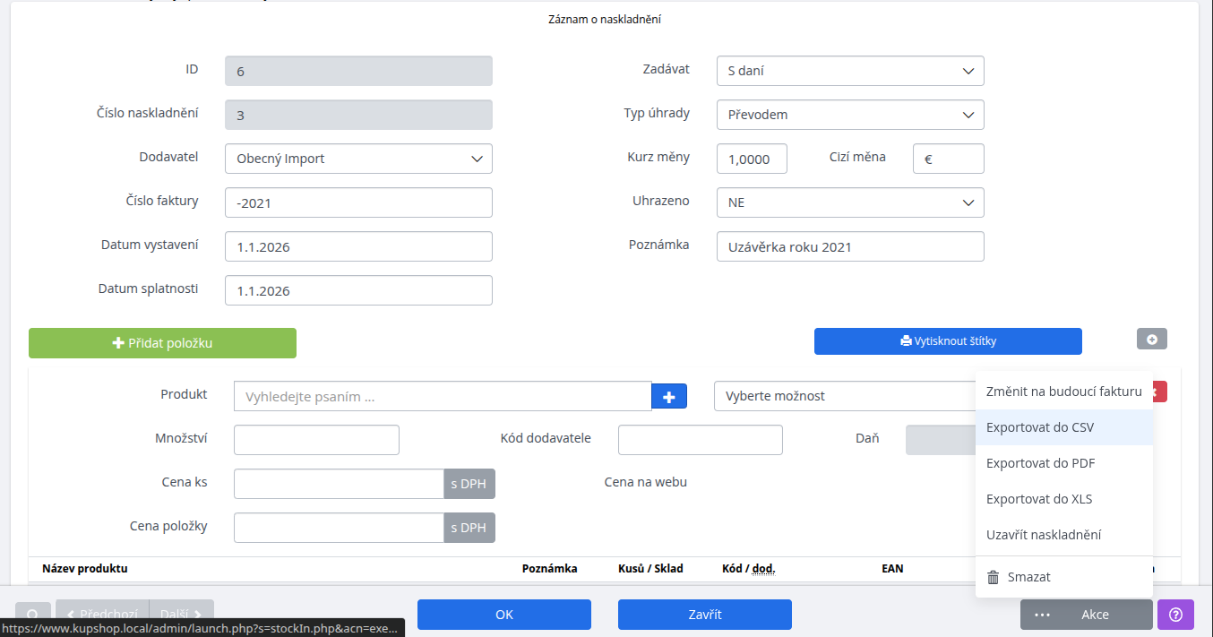Viewport: 1213px width, 637px height.
Task: Click the Poznámka text field
Action: coord(850,246)
